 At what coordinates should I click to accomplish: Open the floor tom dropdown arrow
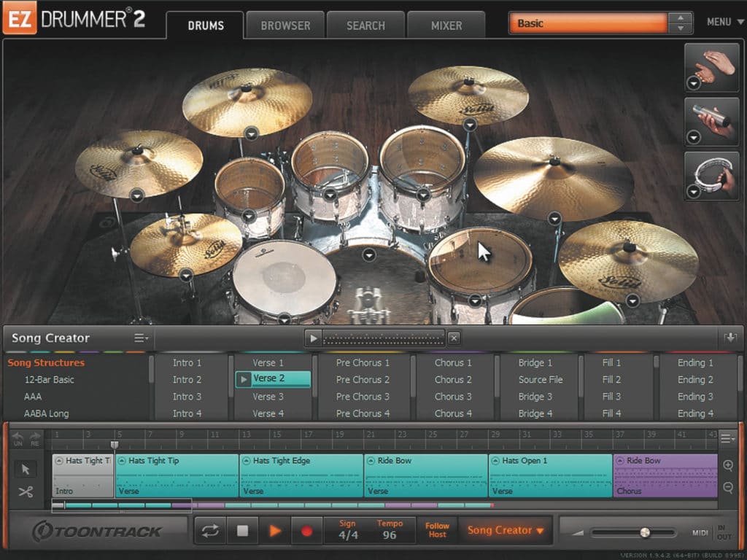click(474, 300)
